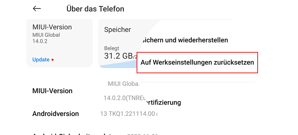Tap the Belegt storage label
298x135 pixels.
pyautogui.click(x=112, y=48)
